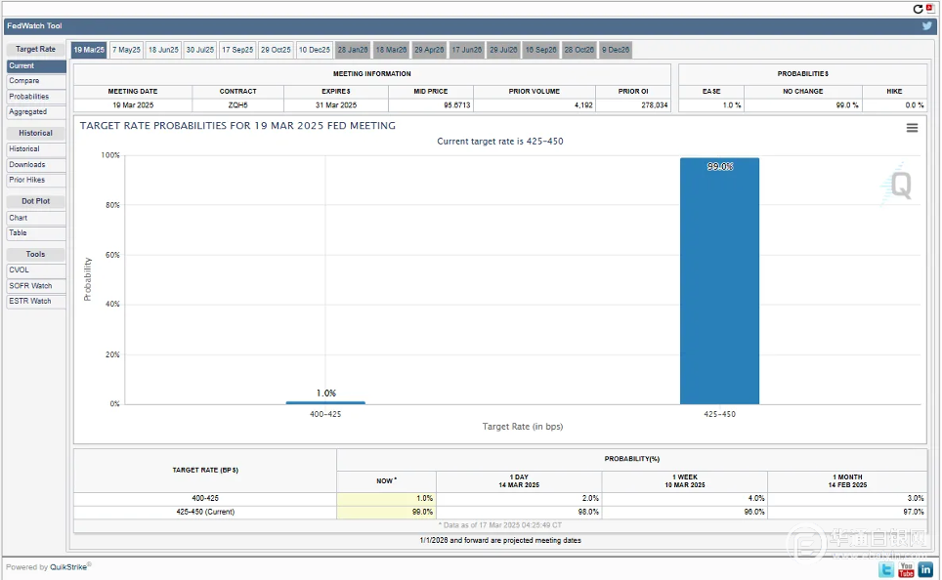Open the Twitter icon in the footer
Screen dimensions: 942x580
point(886,568)
